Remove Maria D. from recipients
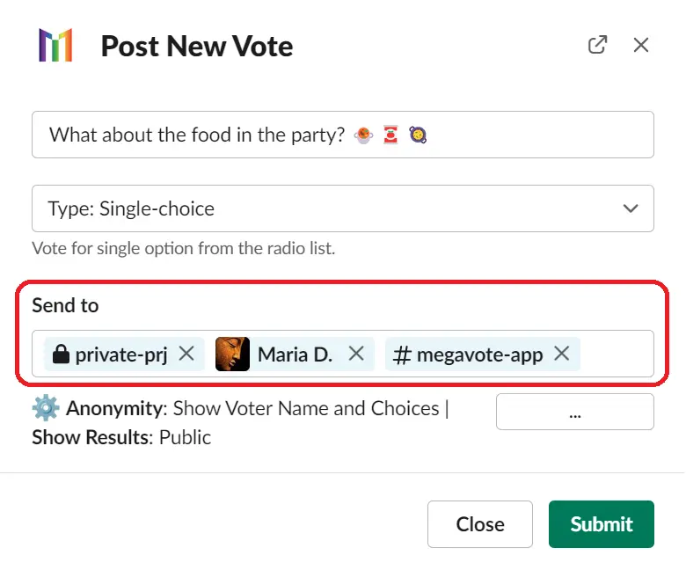 click(x=356, y=353)
